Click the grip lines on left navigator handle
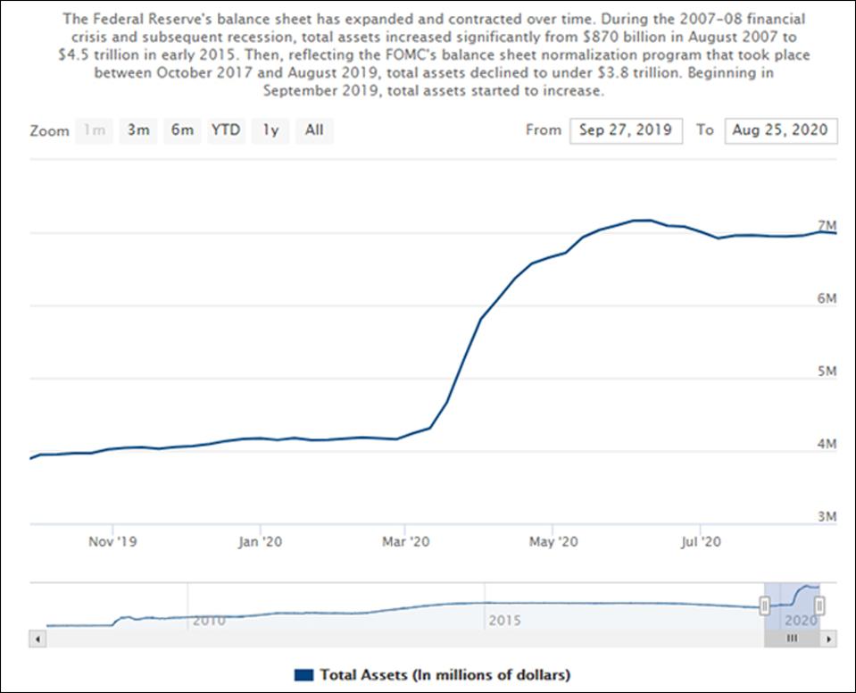 click(765, 605)
